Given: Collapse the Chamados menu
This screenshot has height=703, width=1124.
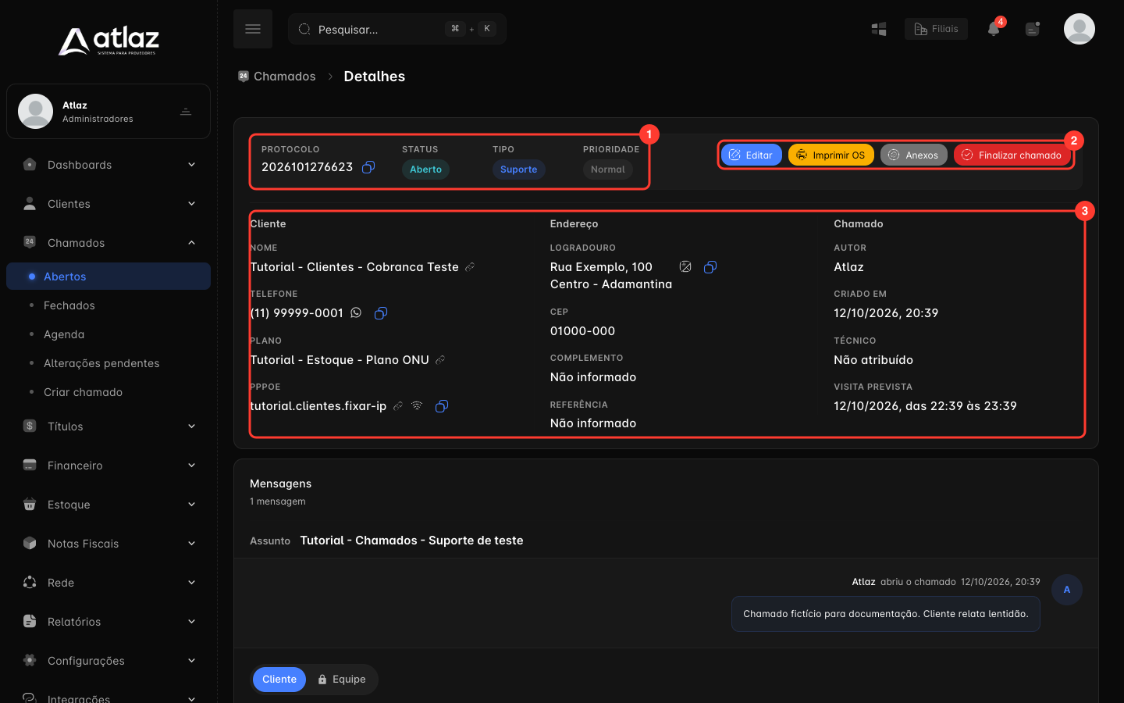Looking at the screenshot, I should point(108,243).
